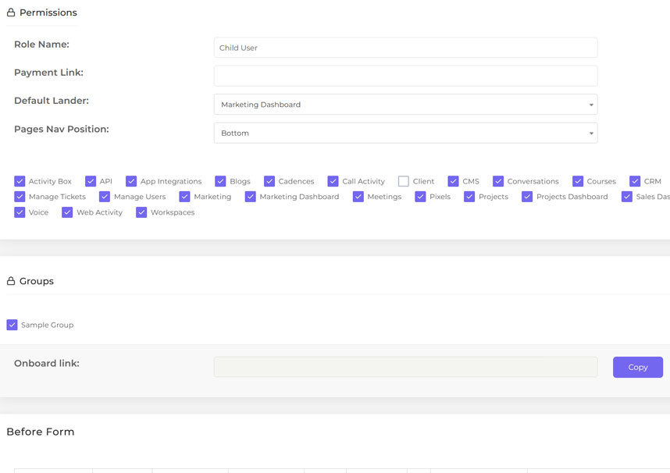Uncheck the Sample Group checkbox
Viewport: 670px width, 473px height.
11,325
